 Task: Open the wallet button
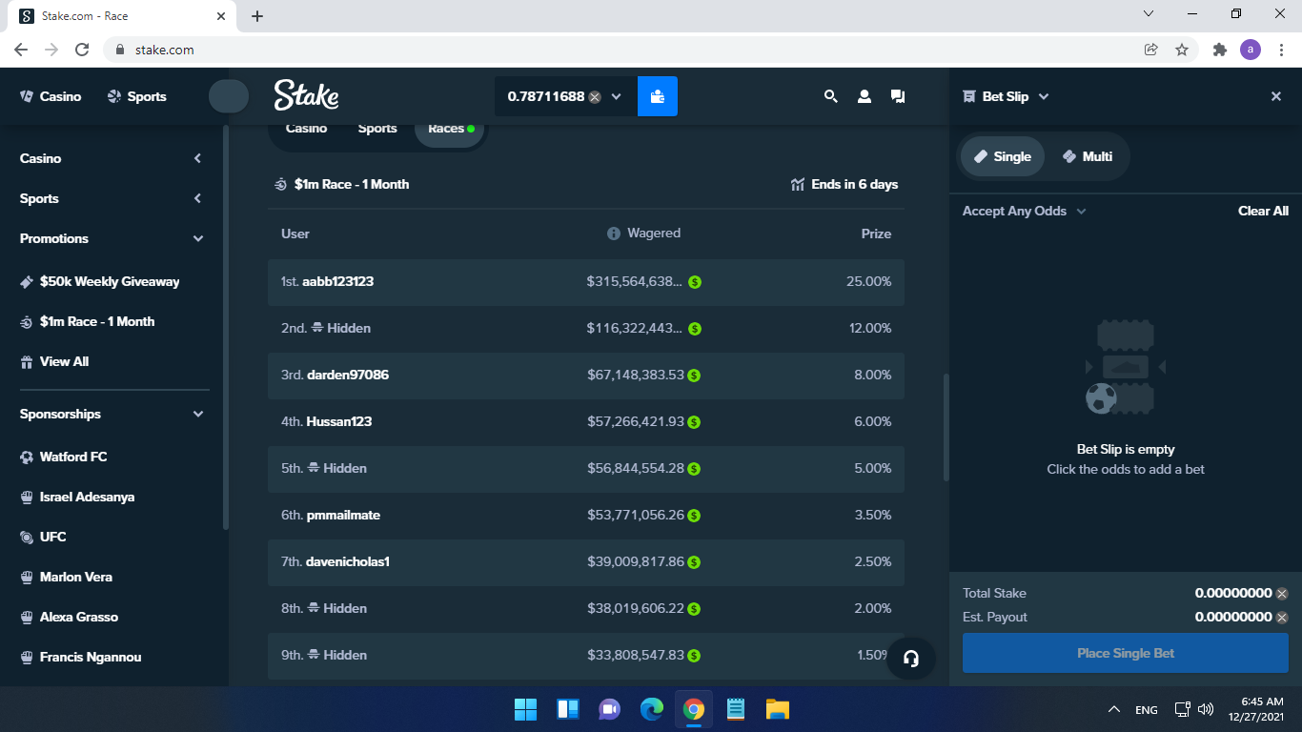click(658, 96)
